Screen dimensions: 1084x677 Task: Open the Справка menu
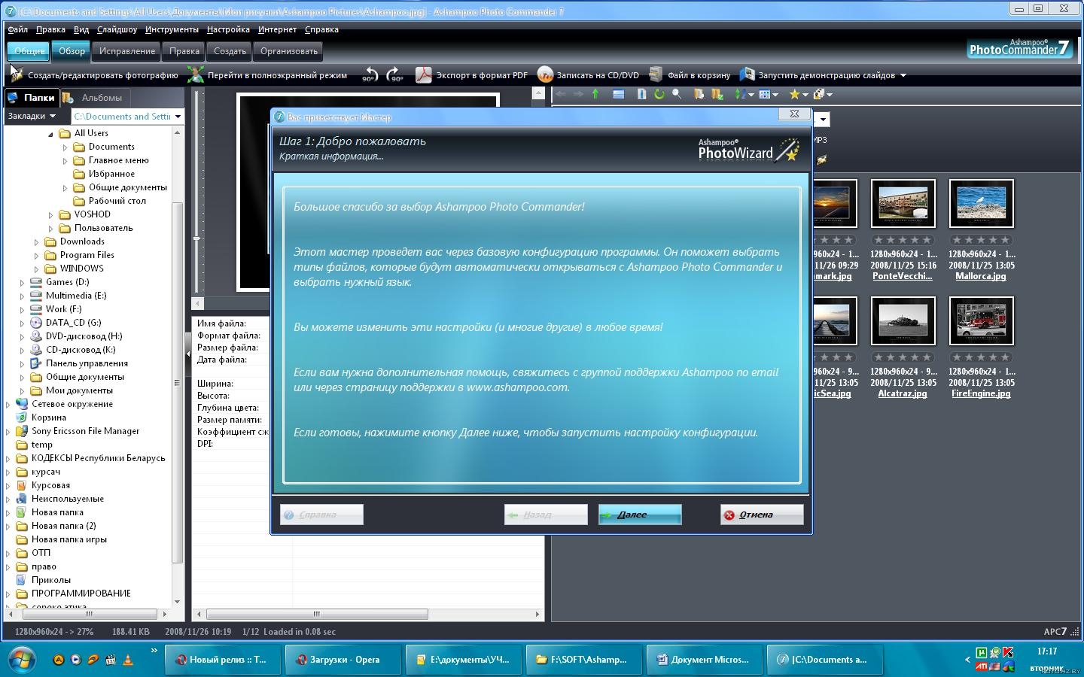pyautogui.click(x=321, y=29)
